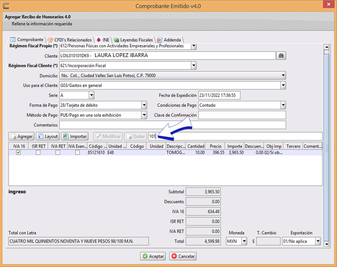Image resolution: width=337 pixels, height=267 pixels.
Task: Click the ISR RET column header
Action: [x=38, y=146]
